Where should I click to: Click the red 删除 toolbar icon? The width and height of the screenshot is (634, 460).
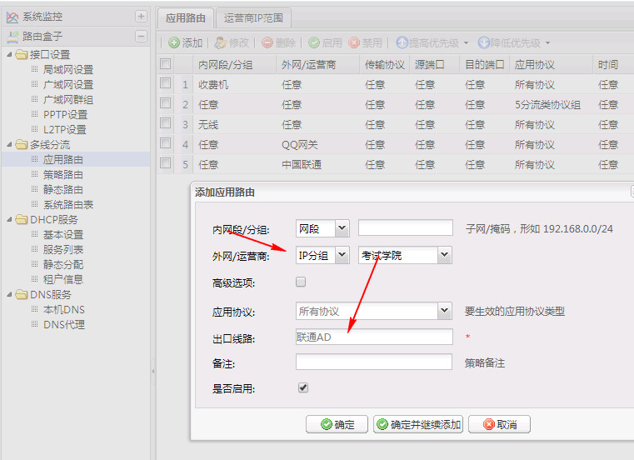tap(267, 42)
